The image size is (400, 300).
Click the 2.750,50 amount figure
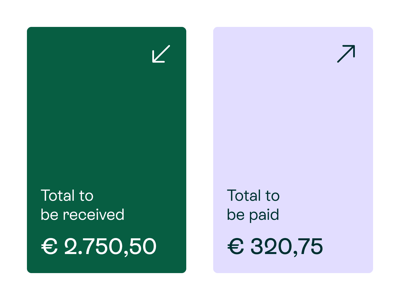click(110, 247)
